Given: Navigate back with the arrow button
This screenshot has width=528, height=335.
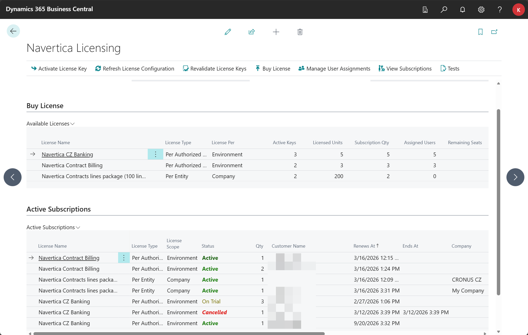Looking at the screenshot, I should coord(13,31).
